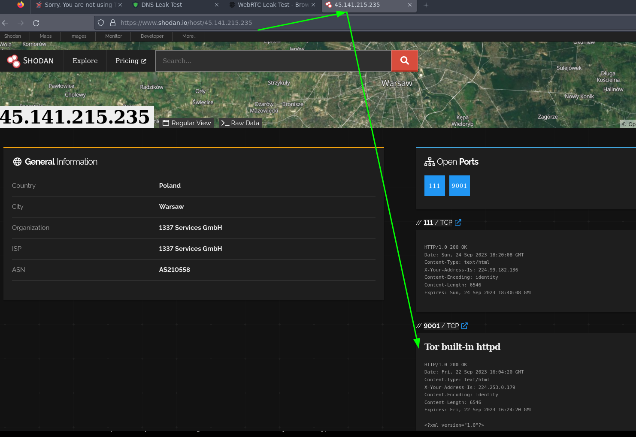Click the red magnifier search button

tap(404, 61)
